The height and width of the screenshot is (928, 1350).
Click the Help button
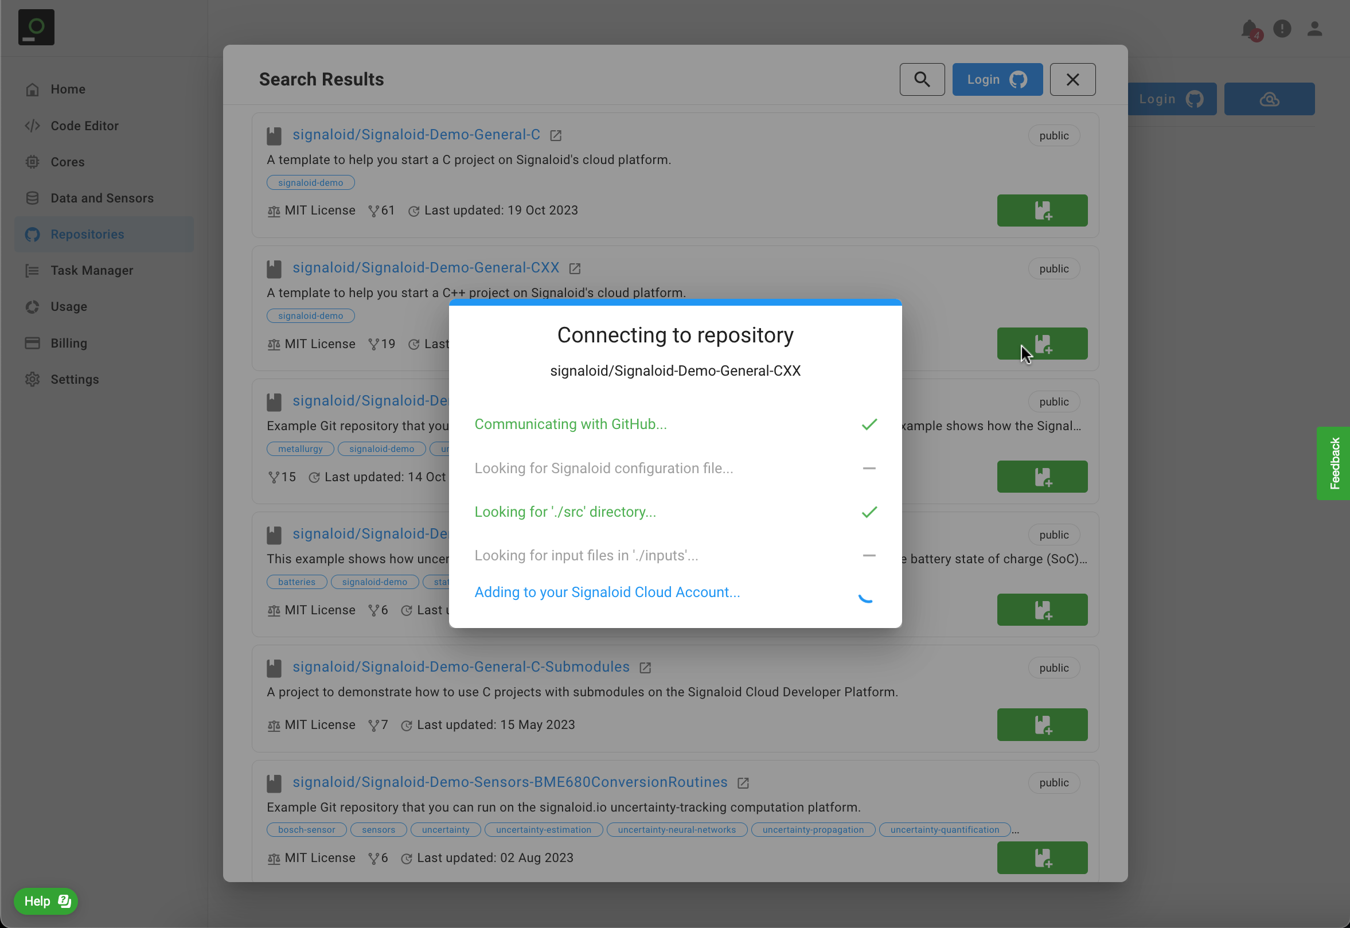point(46,901)
